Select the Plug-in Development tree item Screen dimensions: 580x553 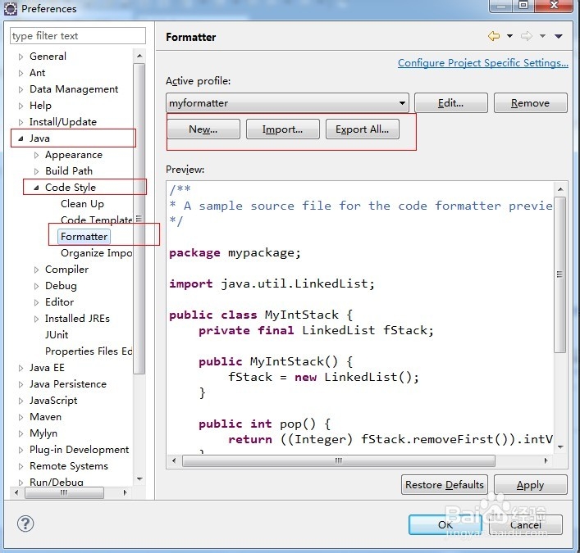click(79, 450)
